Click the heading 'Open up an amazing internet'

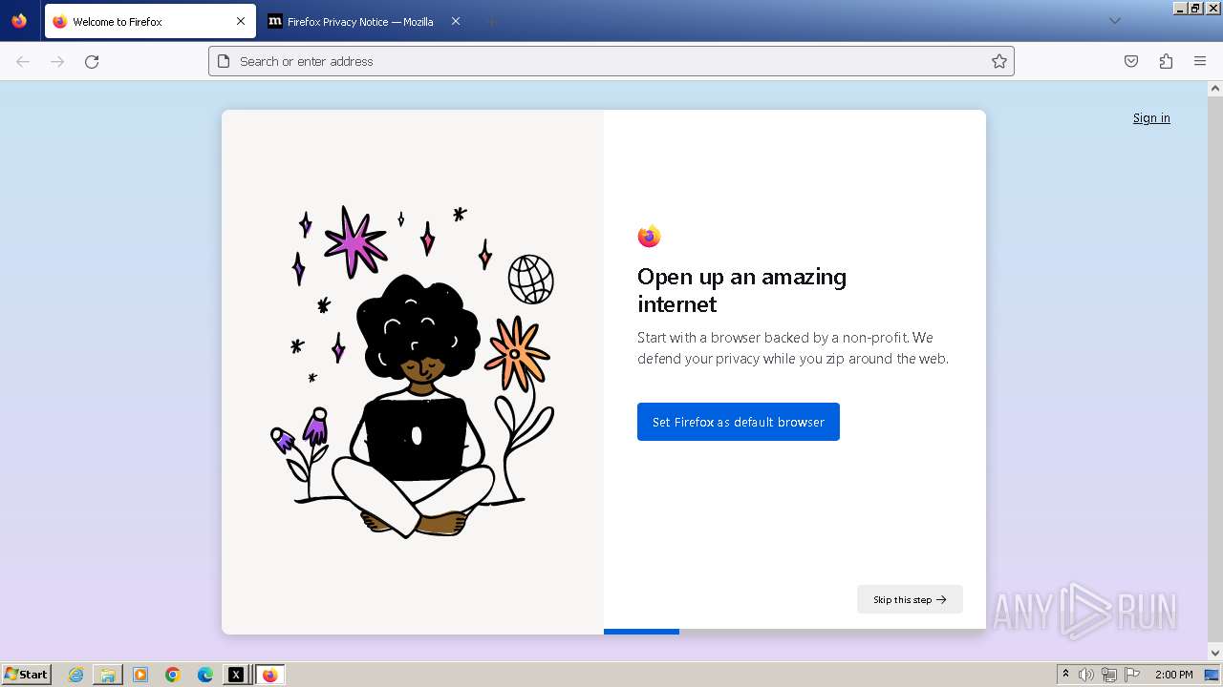click(x=741, y=290)
